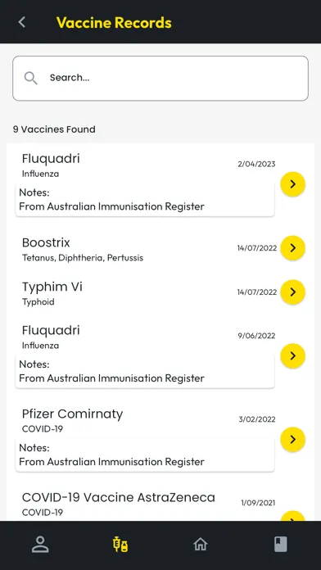Expand Pfizer Comirnaty record arrow
This screenshot has width=321, height=570.
point(292,440)
